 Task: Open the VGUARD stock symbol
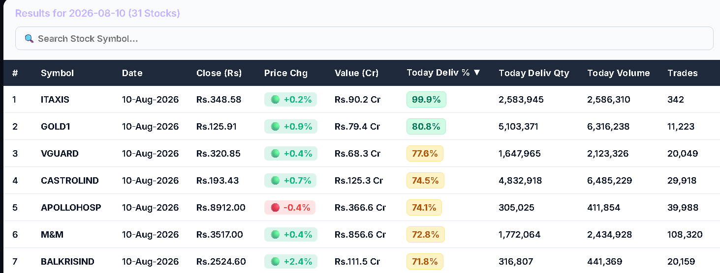[60, 154]
